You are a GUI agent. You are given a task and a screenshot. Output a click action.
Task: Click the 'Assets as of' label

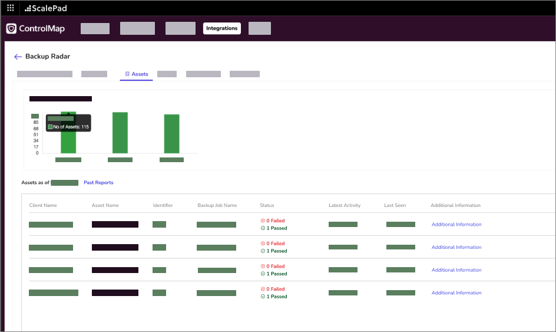point(35,182)
